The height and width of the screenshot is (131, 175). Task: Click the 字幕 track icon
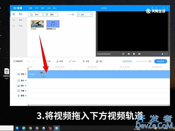click(18, 91)
